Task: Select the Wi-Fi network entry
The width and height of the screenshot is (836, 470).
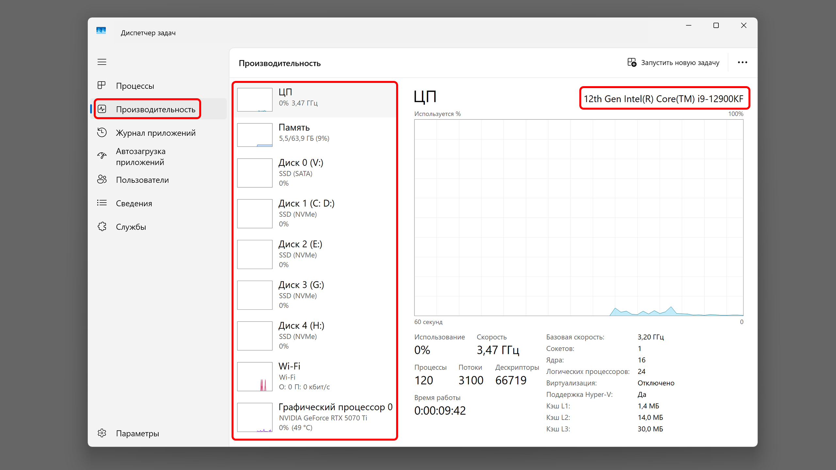Action: 315,377
